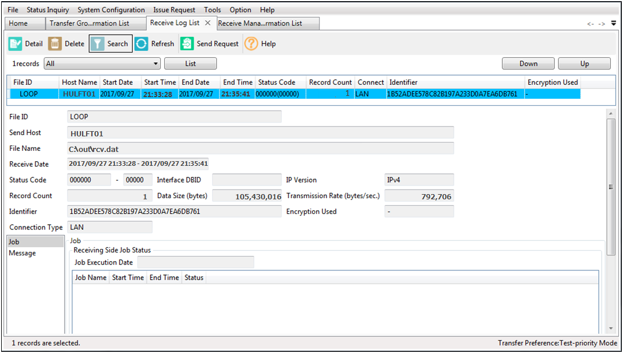Open the tab list dropdown arrow

[x=613, y=24]
